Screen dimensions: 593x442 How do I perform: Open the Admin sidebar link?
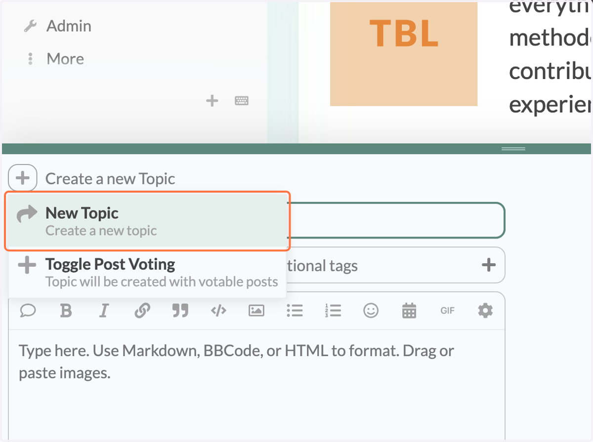pyautogui.click(x=57, y=26)
